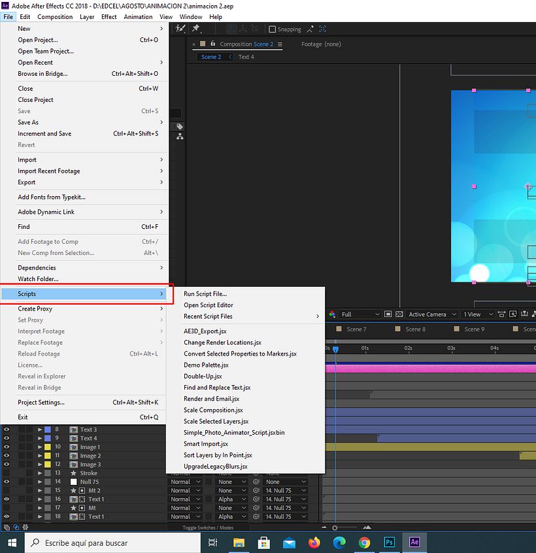Hide the Image 3 layer eye
The image size is (536, 553).
(x=7, y=464)
